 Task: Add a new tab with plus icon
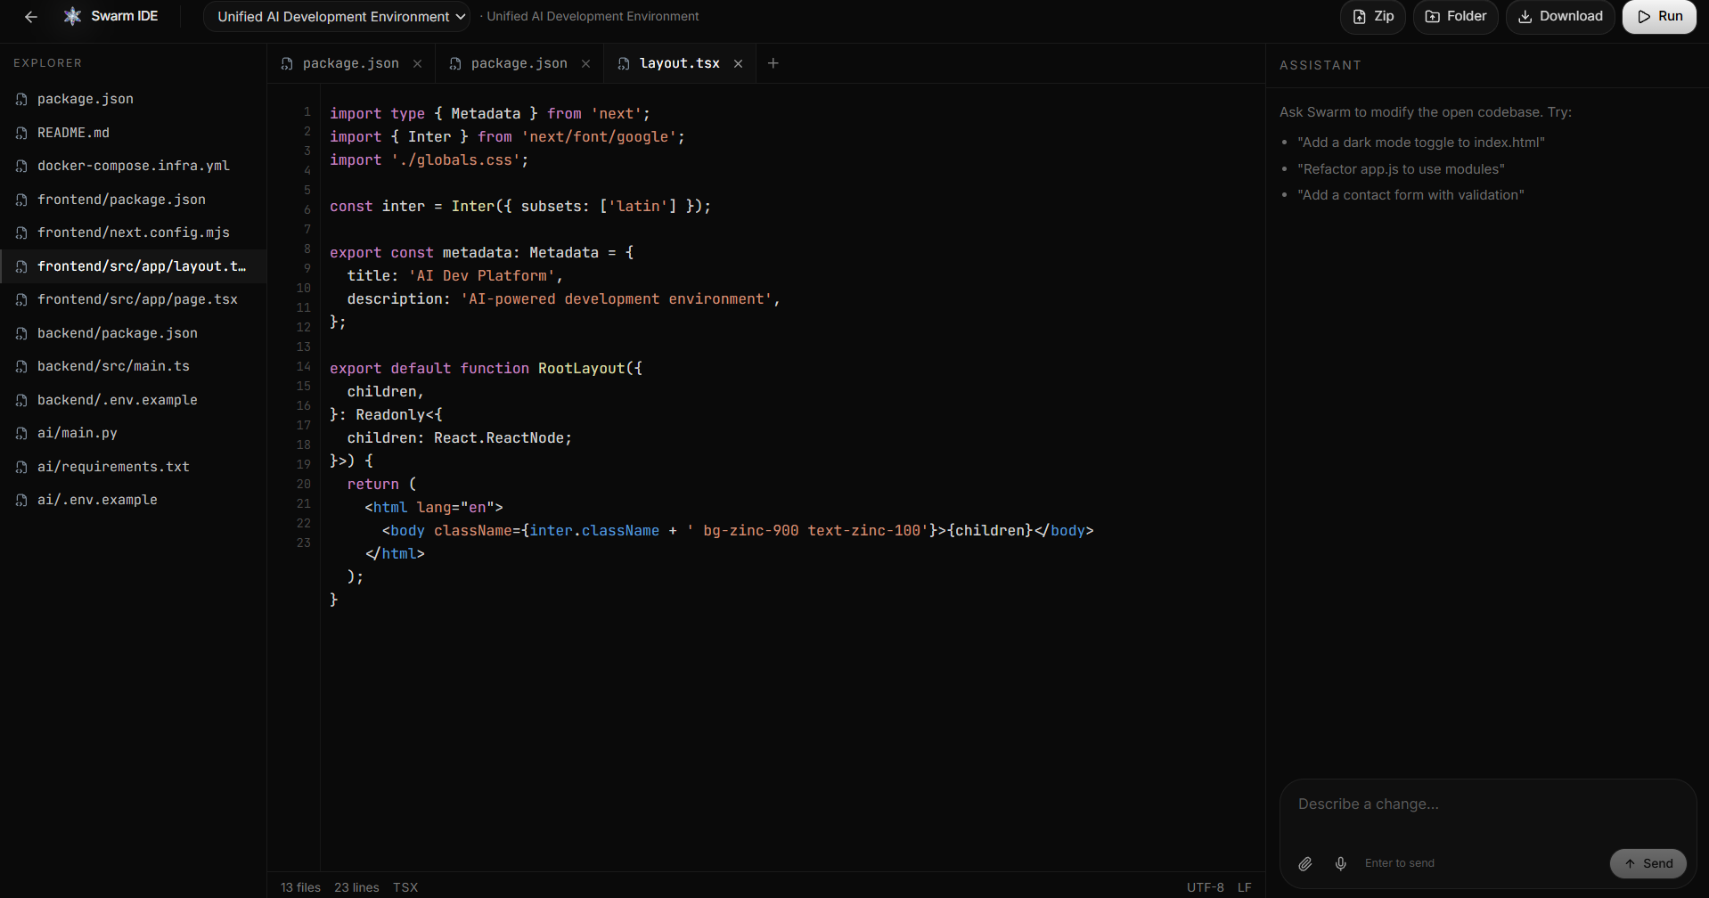[x=773, y=63]
